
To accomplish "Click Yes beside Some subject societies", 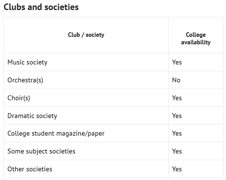I will 177,151.
